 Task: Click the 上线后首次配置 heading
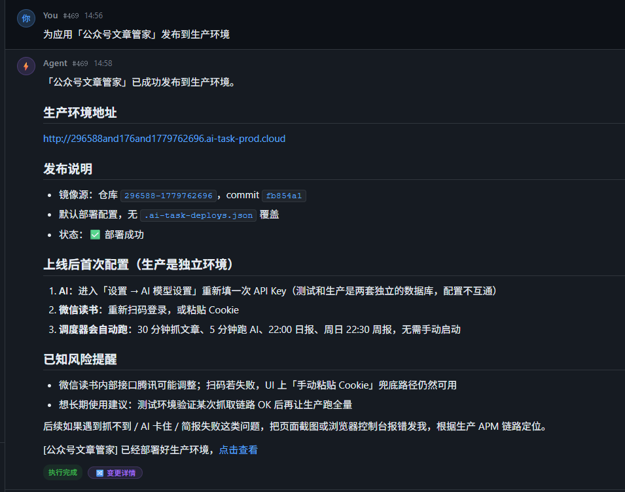(x=138, y=264)
